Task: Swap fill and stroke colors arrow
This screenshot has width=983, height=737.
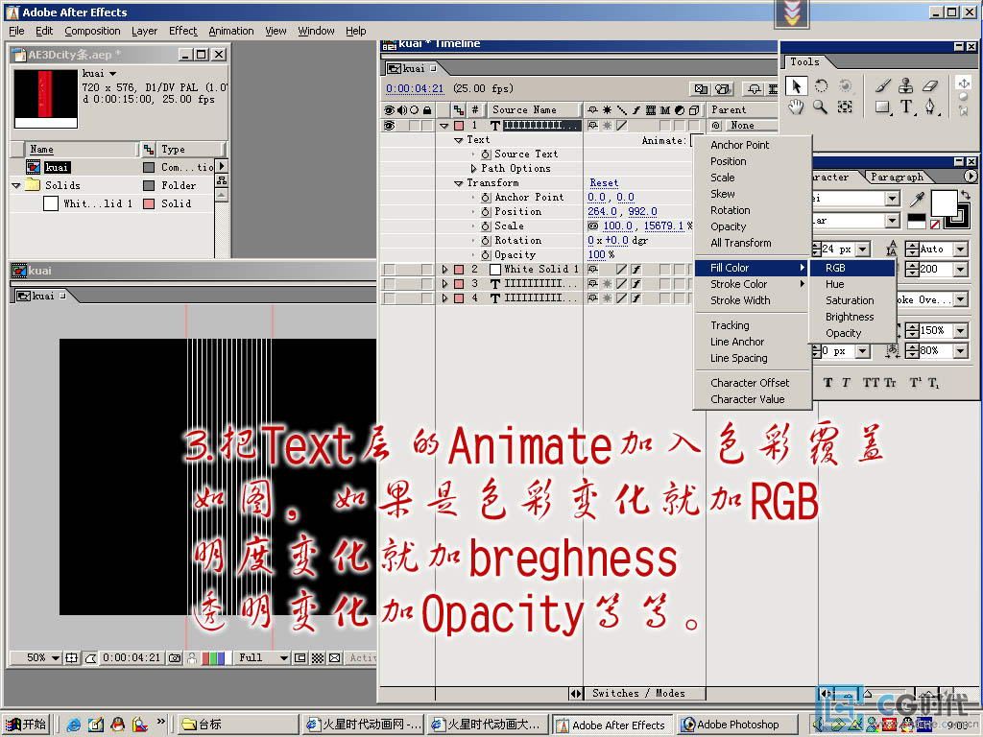Action: (x=966, y=195)
